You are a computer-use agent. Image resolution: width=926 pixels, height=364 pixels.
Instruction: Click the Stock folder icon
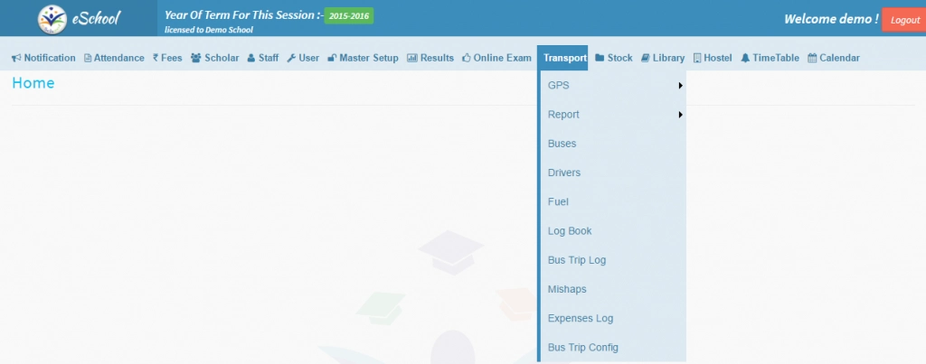click(x=600, y=58)
